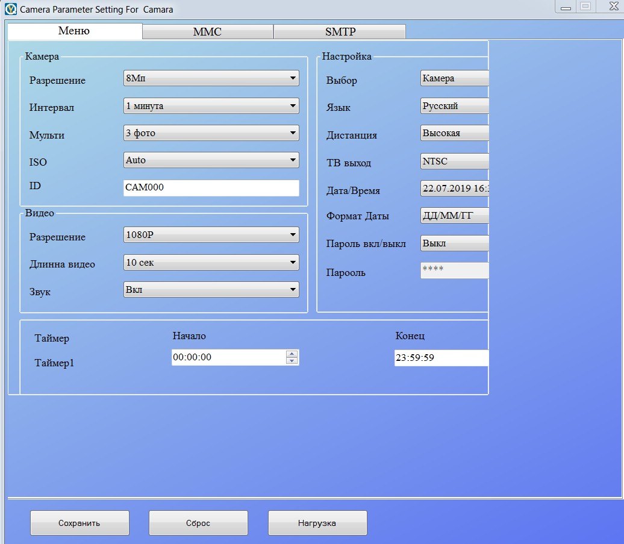The height and width of the screenshot is (544, 624).
Task: Expand the ISO dropdown set to Auto
Action: coord(211,160)
